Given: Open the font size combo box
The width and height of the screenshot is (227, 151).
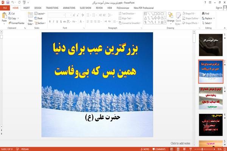Looking at the screenshot, I should coord(69,15).
